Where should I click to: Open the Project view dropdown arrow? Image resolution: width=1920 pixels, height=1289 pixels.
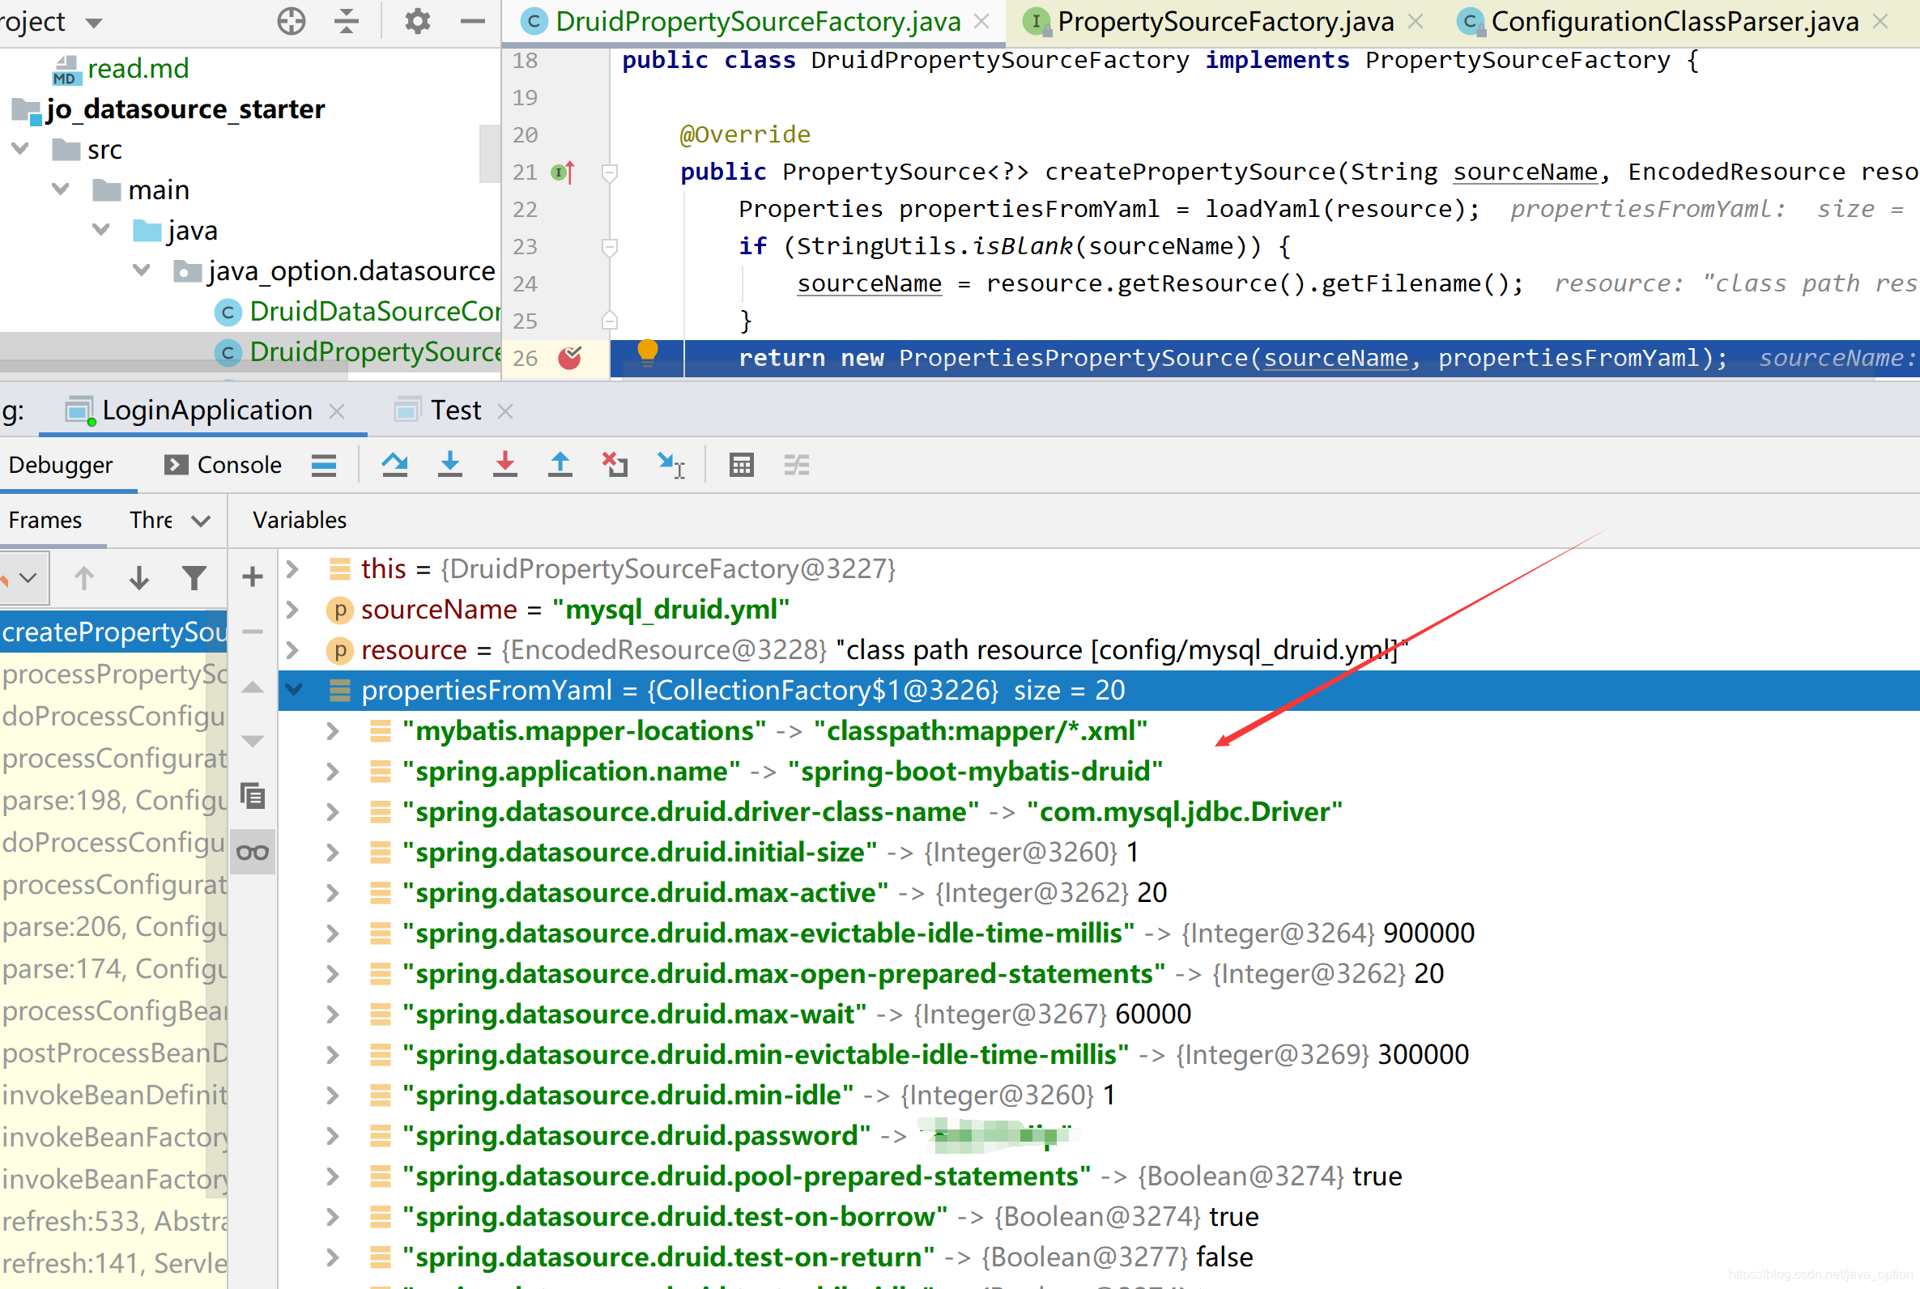[x=95, y=22]
